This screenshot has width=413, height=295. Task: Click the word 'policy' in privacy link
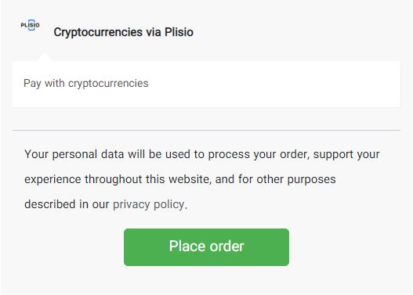click(170, 204)
